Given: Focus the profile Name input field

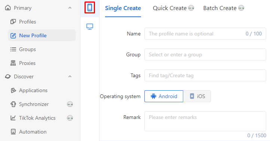Looking at the screenshot, I should 205,34.
